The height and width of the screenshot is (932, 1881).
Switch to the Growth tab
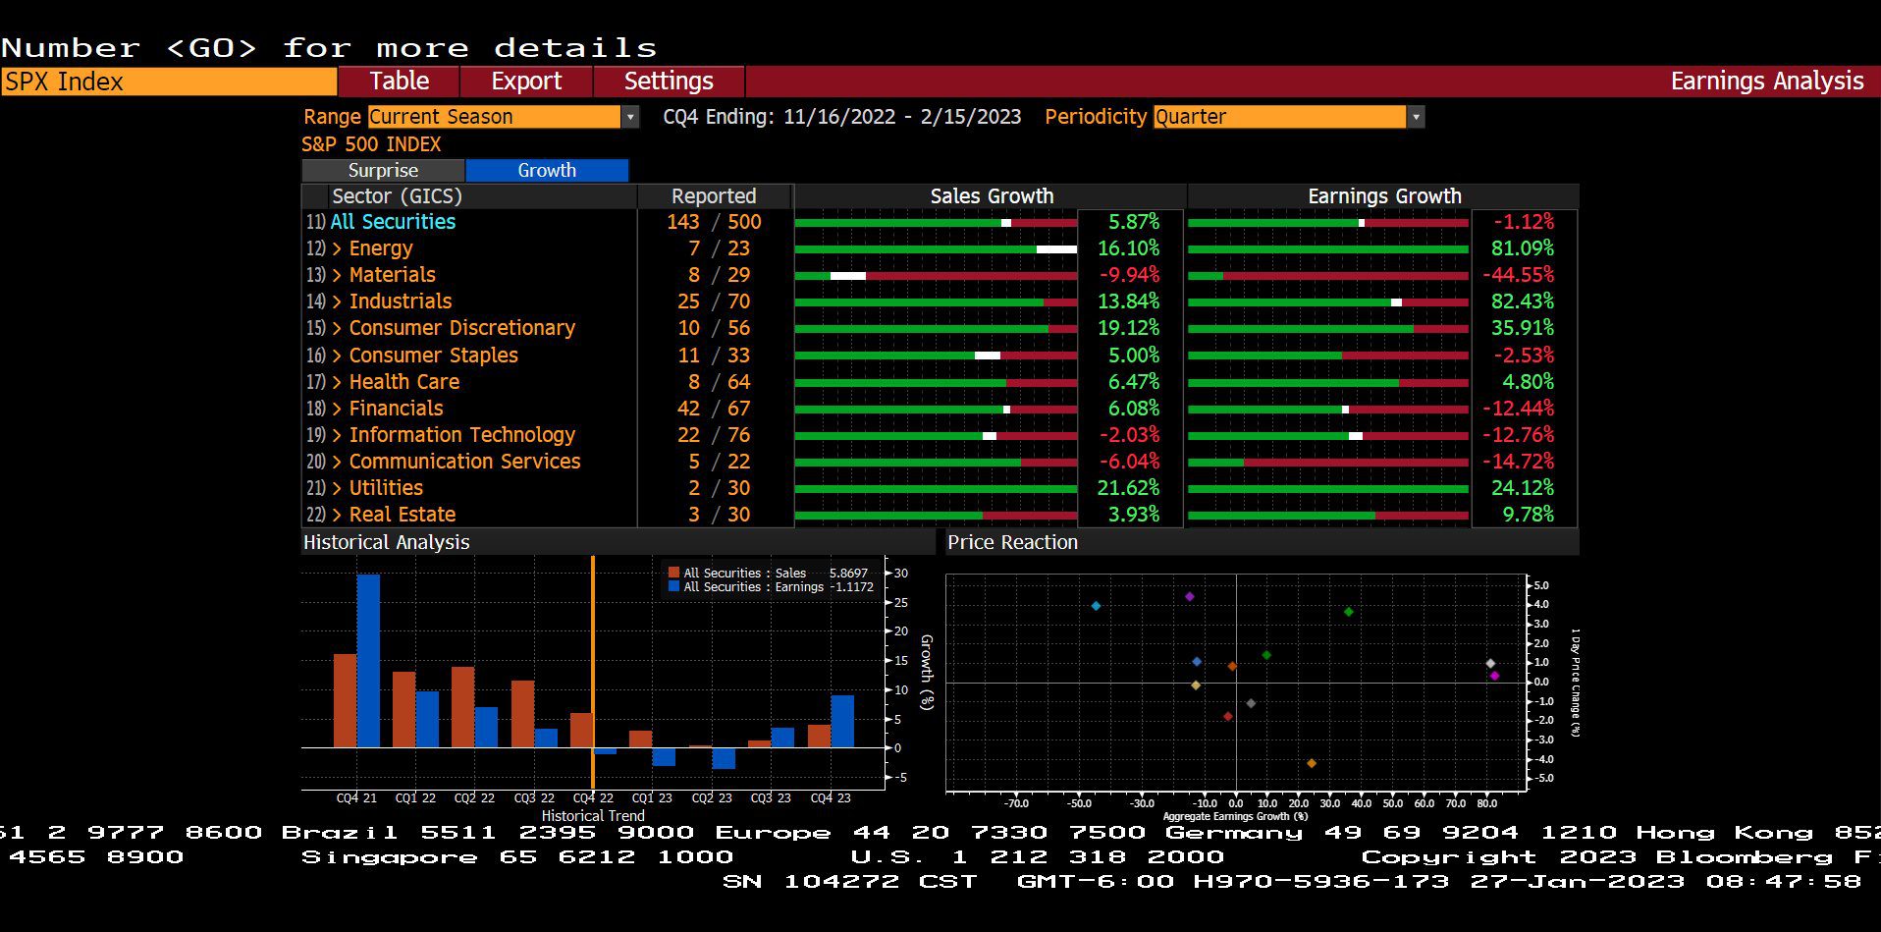(547, 170)
